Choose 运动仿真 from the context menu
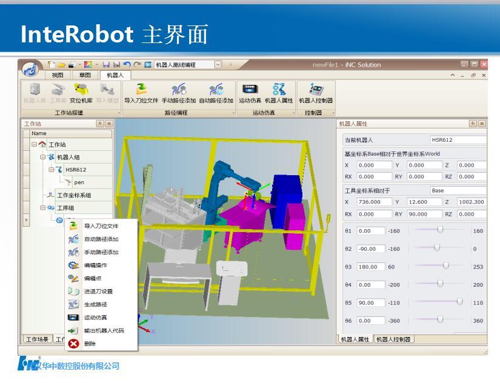The image size is (500, 383). pos(101,318)
